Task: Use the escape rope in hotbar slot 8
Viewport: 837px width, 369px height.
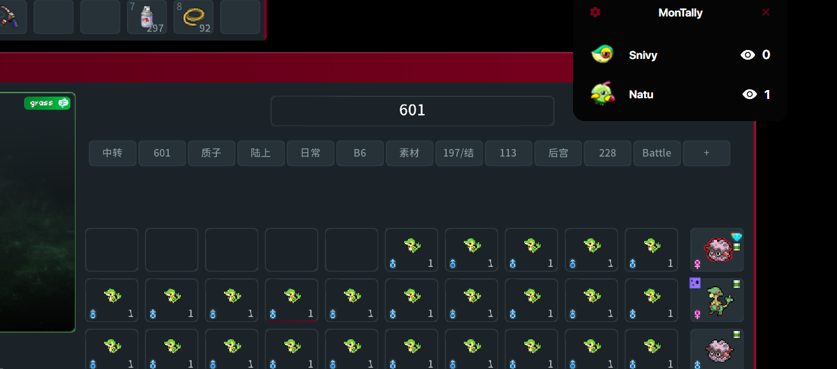Action: point(194,16)
